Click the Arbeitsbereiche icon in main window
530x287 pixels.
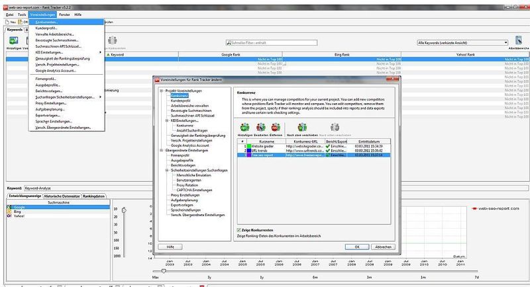click(519, 40)
